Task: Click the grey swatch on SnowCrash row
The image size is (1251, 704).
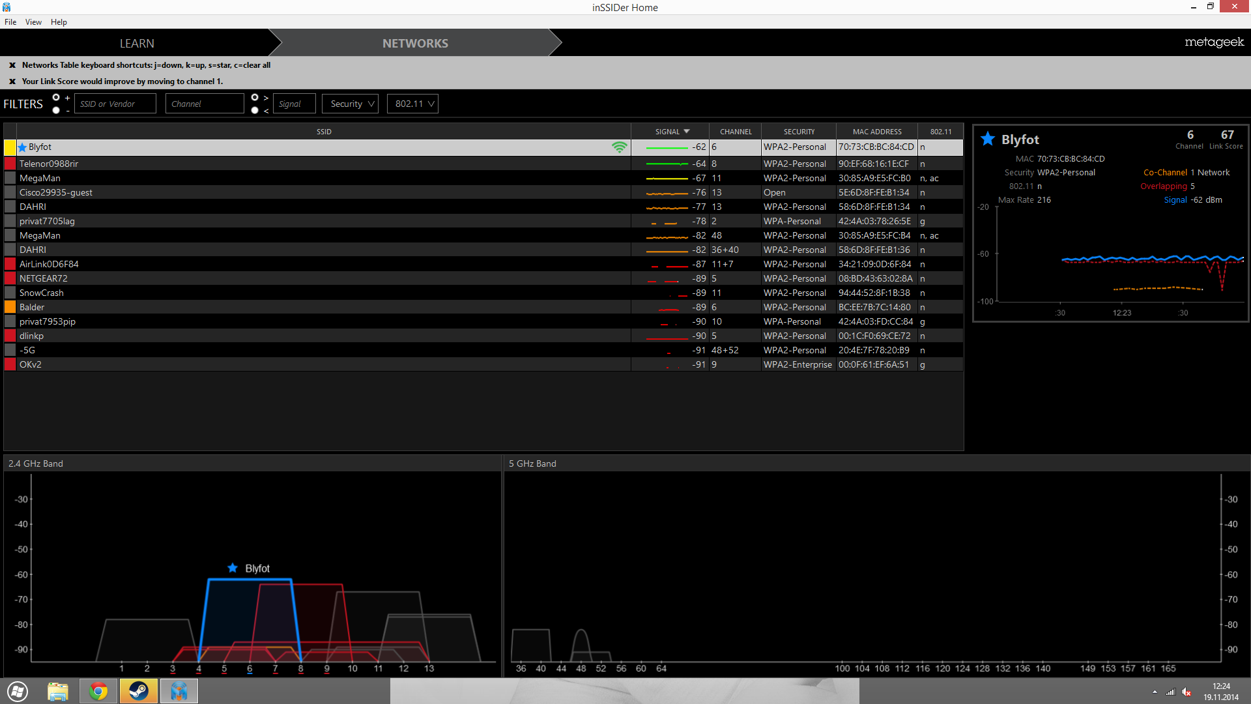Action: pos(10,293)
